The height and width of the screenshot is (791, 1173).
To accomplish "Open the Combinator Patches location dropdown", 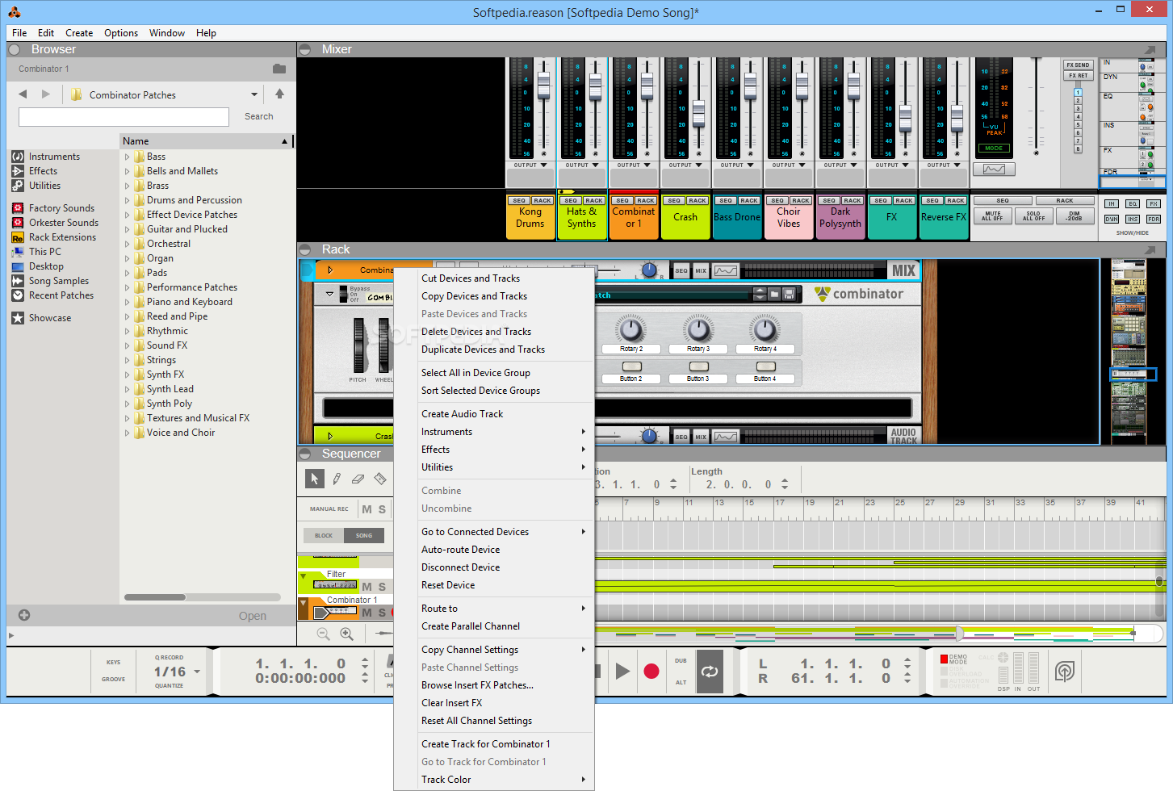I will click(x=254, y=94).
